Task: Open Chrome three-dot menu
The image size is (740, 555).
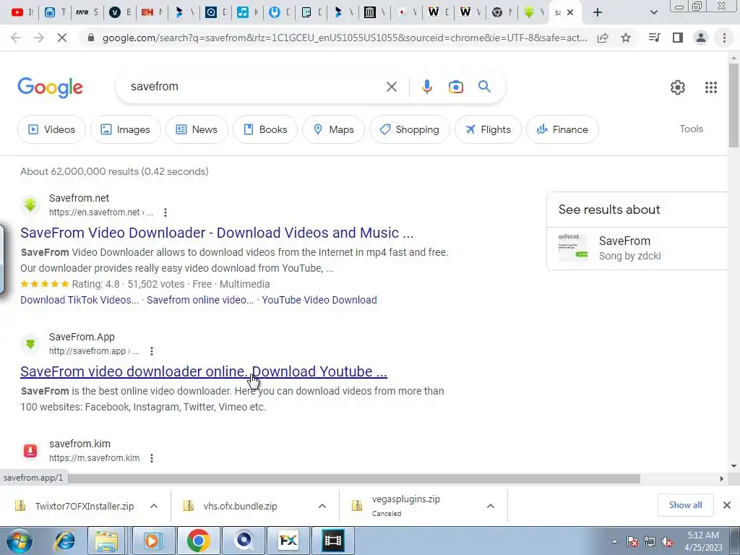Action: click(724, 38)
